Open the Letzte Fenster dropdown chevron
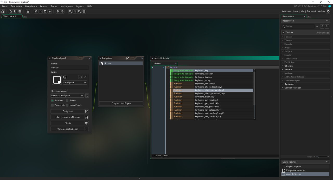333x180 pixels. [x=327, y=162]
